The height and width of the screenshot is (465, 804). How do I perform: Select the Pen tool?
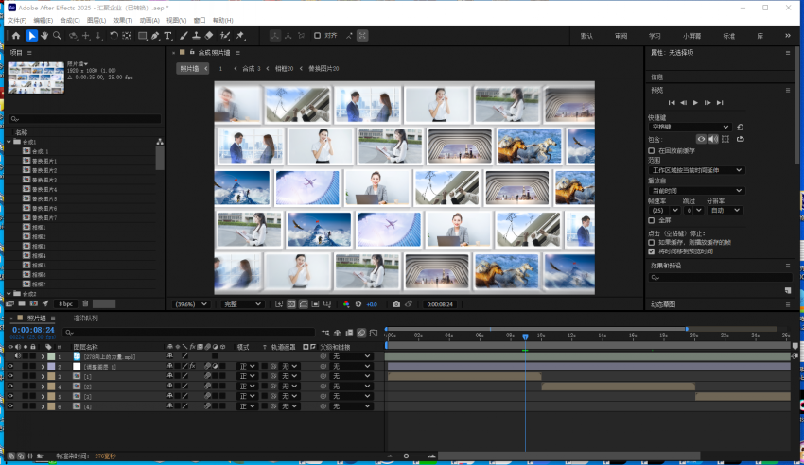pos(155,36)
